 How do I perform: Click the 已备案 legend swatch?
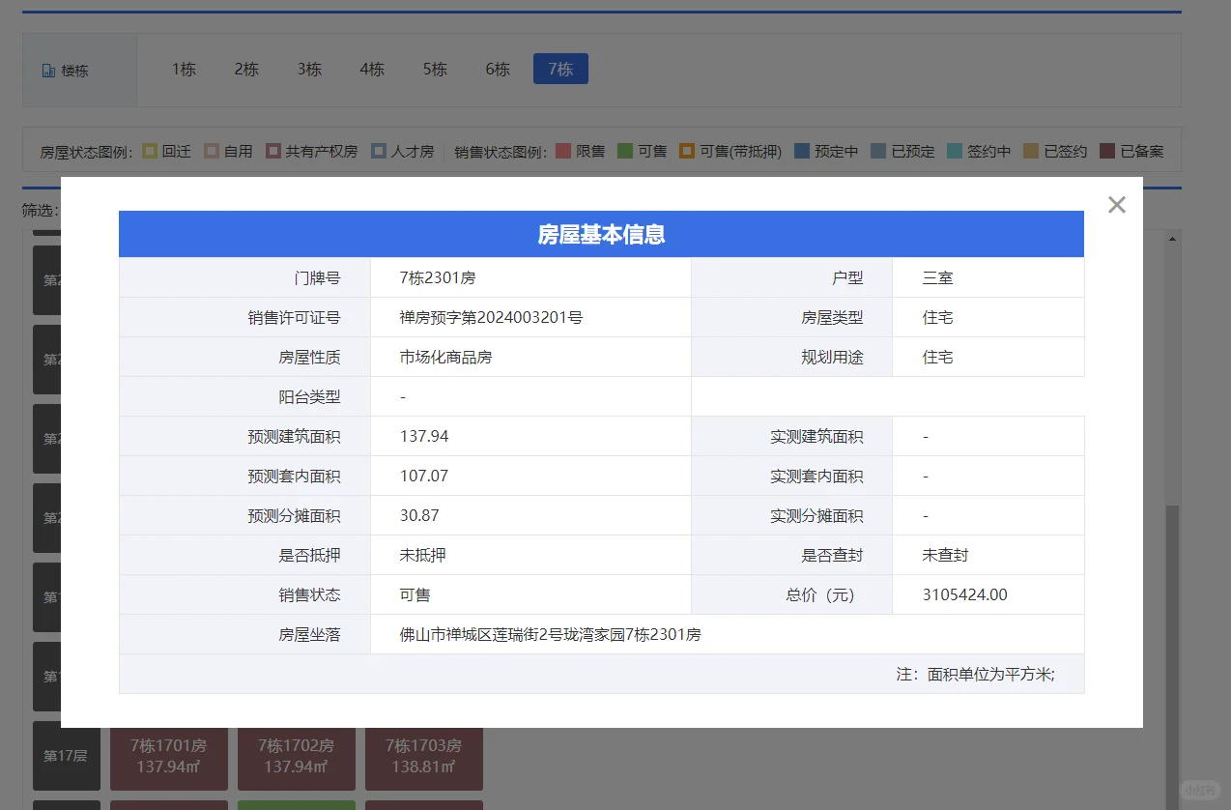click(1107, 151)
